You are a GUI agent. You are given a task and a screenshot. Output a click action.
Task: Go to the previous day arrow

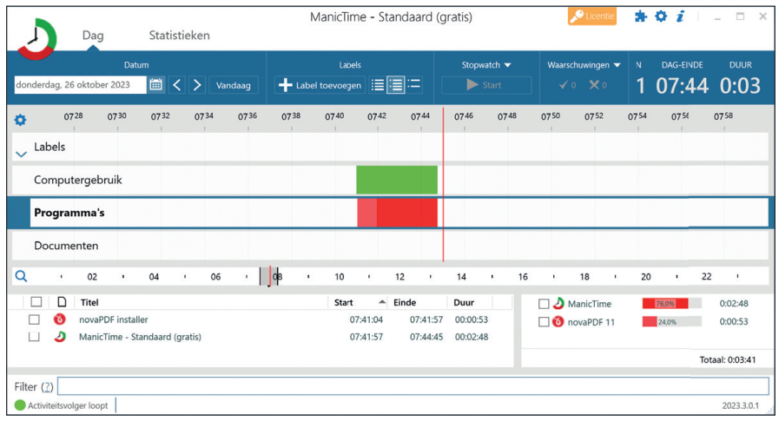pyautogui.click(x=177, y=85)
